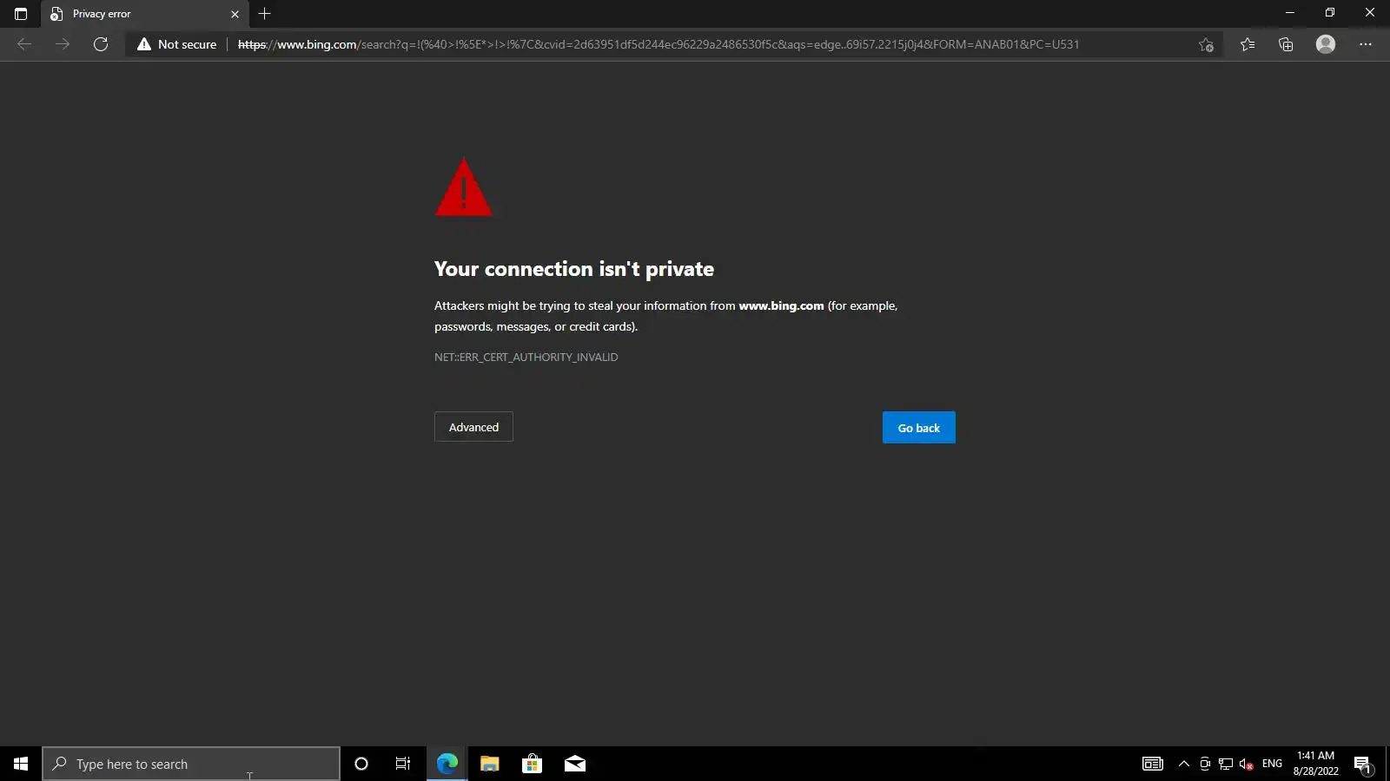Open File Explorer from taskbar
The width and height of the screenshot is (1390, 781).
(489, 764)
